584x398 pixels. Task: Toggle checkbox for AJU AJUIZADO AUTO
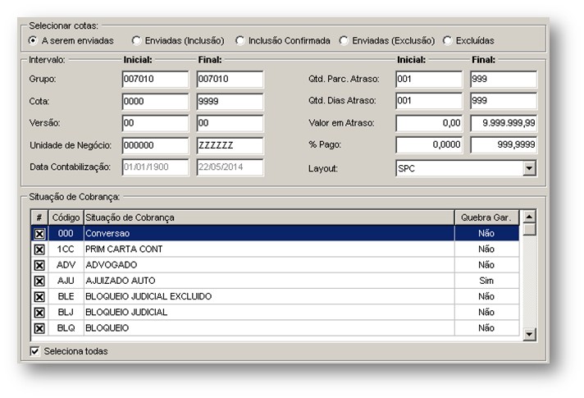coord(39,281)
